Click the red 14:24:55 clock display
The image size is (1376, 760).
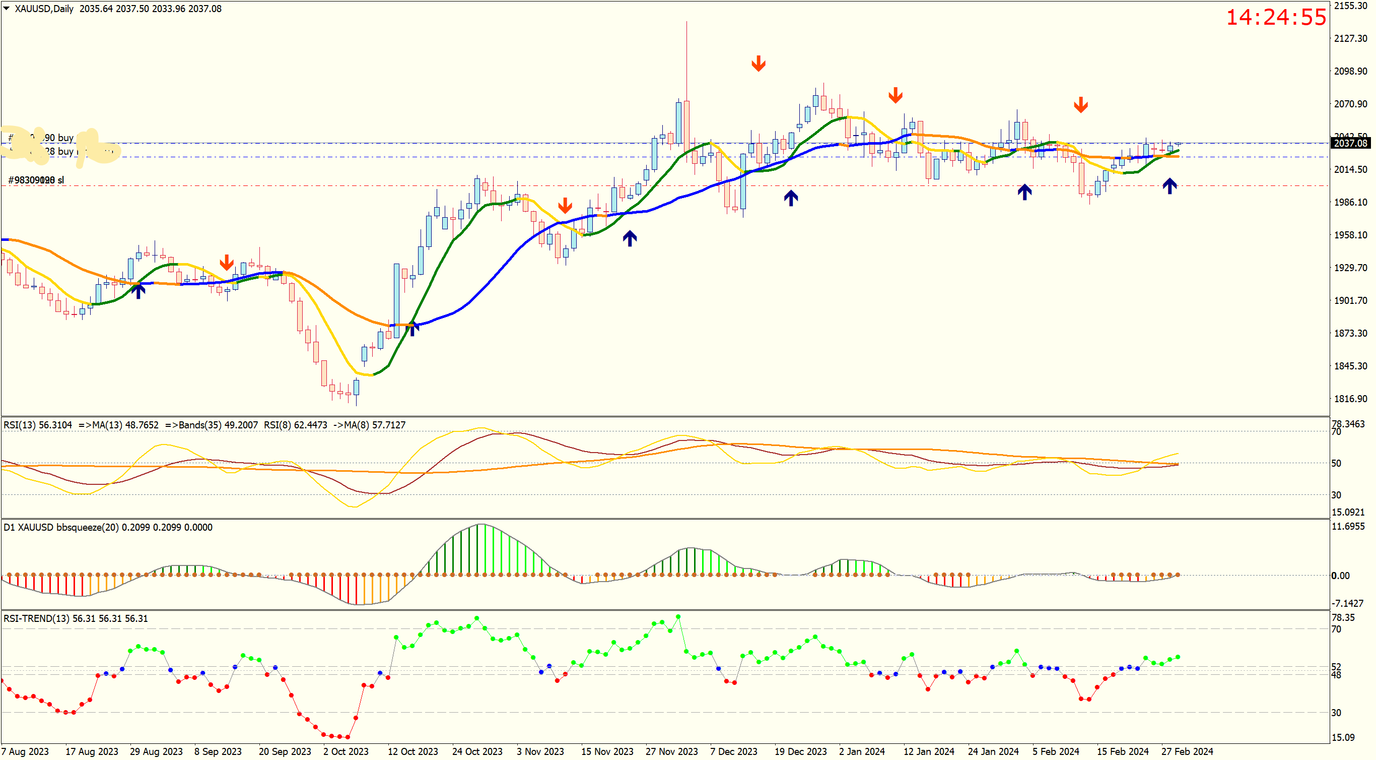pyautogui.click(x=1276, y=17)
